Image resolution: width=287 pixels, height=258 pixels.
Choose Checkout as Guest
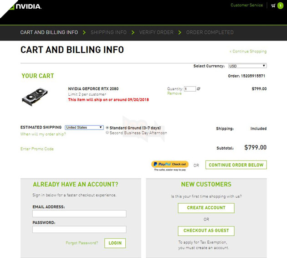(206, 231)
